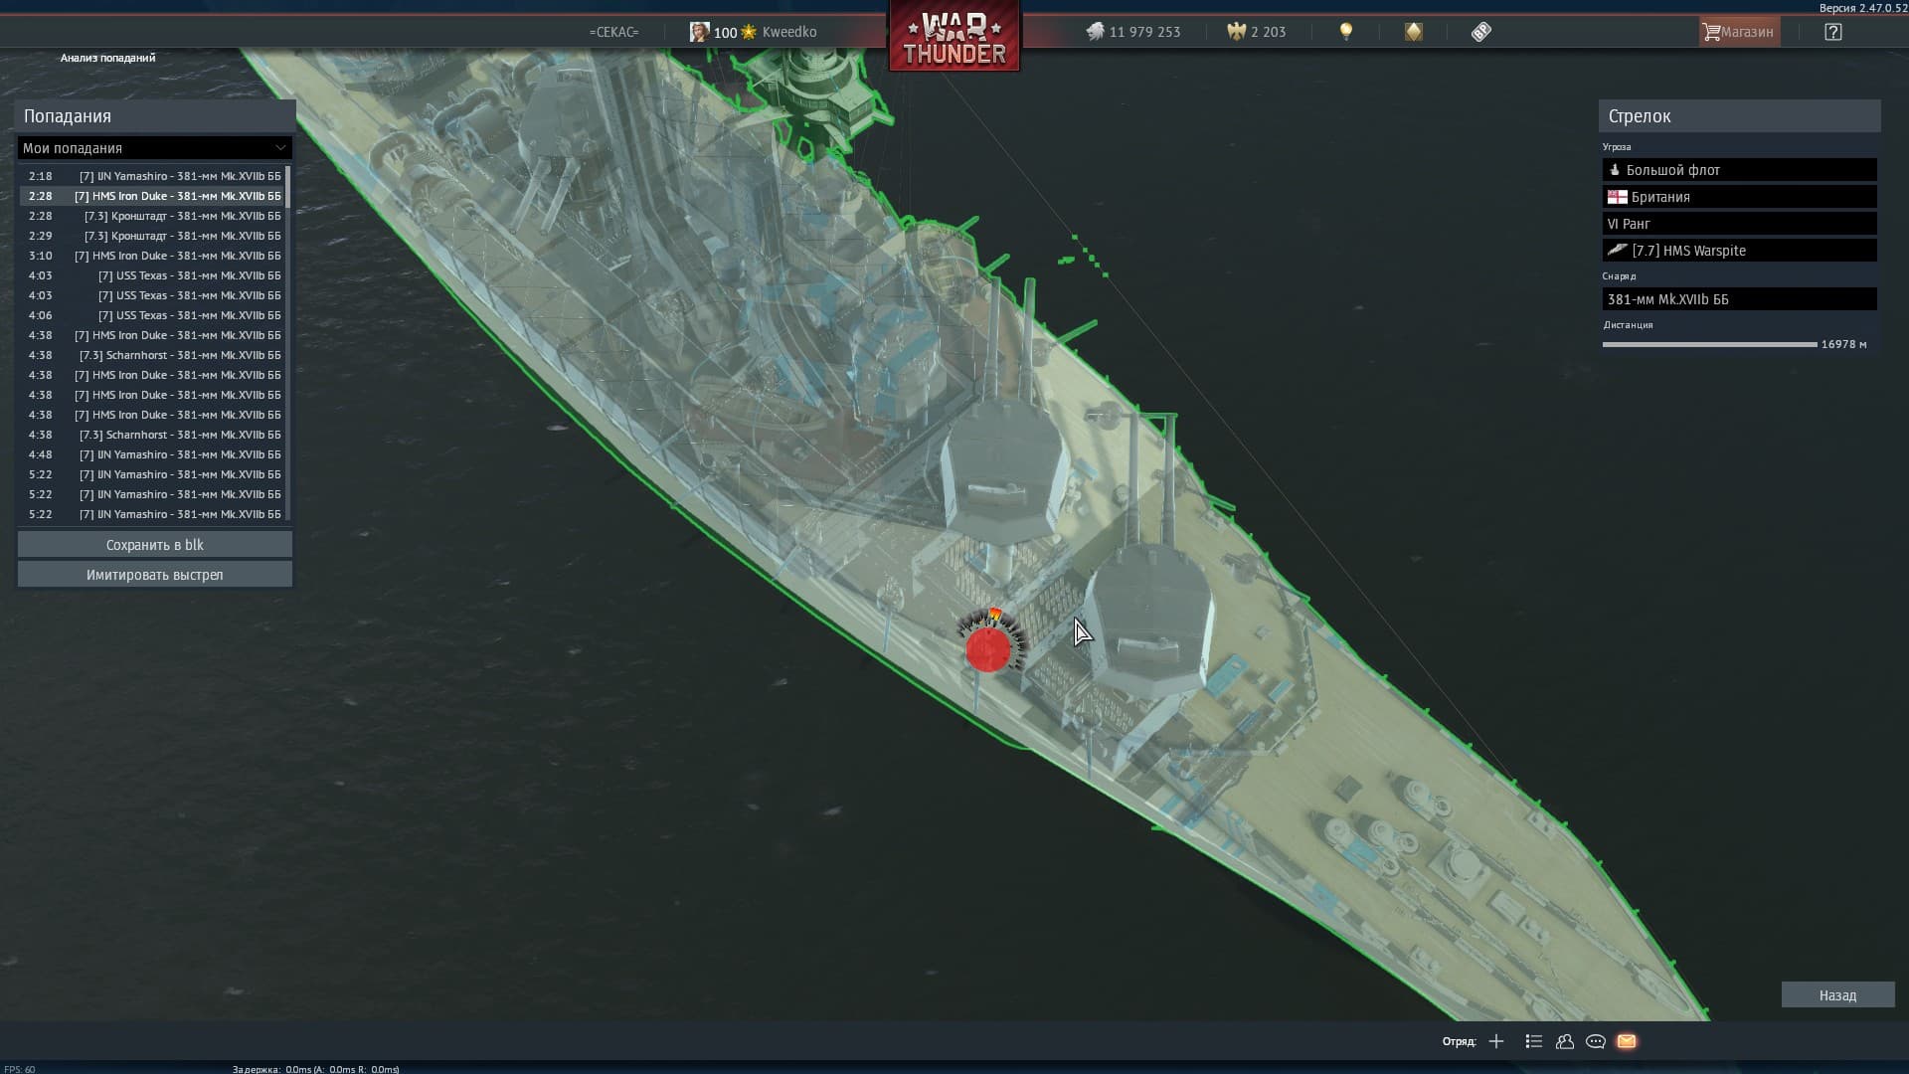This screenshot has width=1909, height=1074.
Task: Select 4:48 IJN Yamashiro hit entry
Action: click(152, 454)
